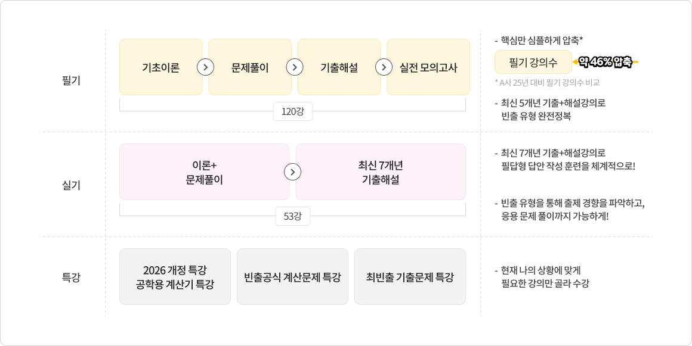The height and width of the screenshot is (346, 692).
Task: Choose 2026 개정 특강 공학용 계산기 특강
Action: point(175,277)
